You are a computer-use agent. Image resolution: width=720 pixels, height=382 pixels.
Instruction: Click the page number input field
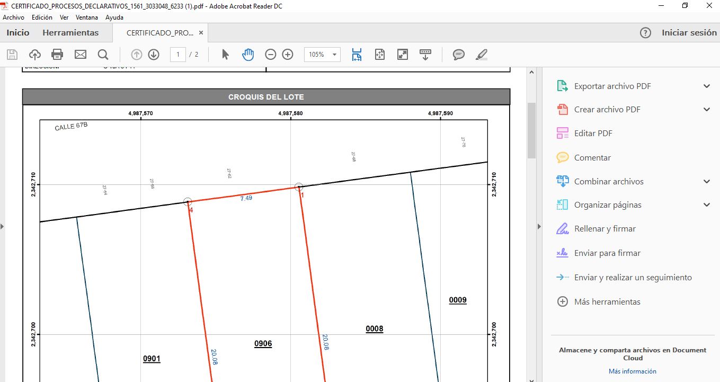tap(178, 55)
